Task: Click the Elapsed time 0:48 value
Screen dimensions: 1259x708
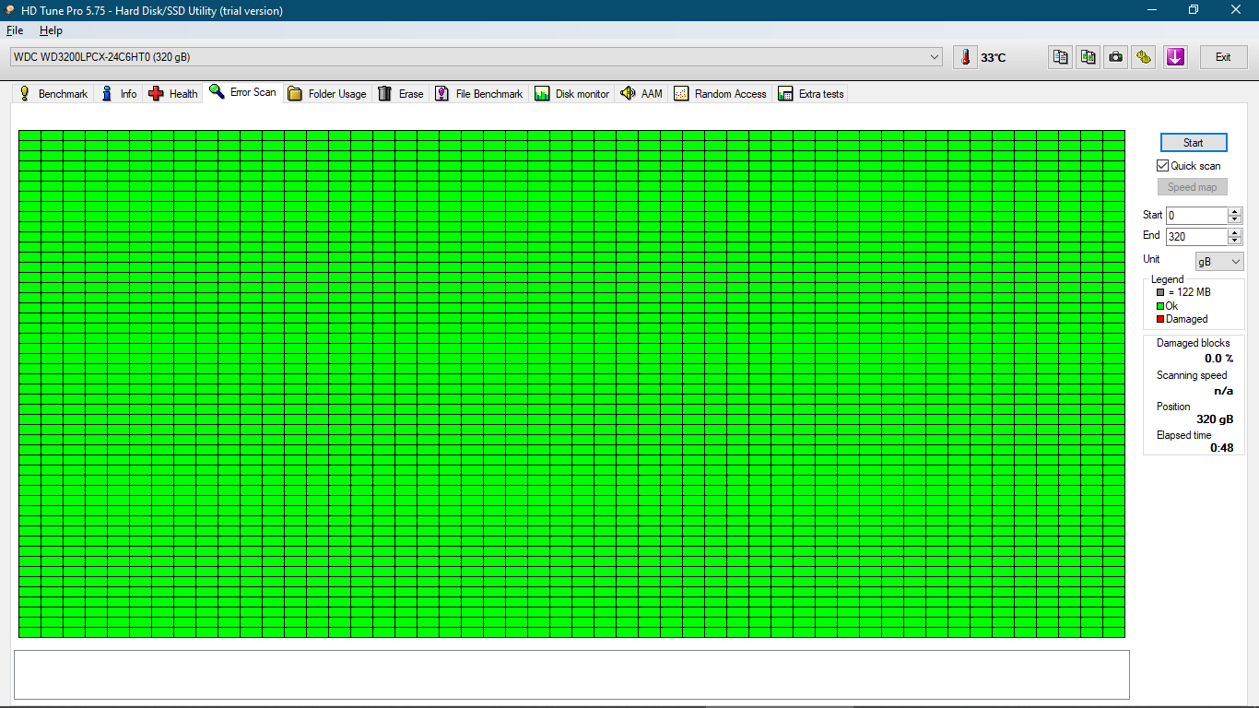Action: click(x=1222, y=448)
